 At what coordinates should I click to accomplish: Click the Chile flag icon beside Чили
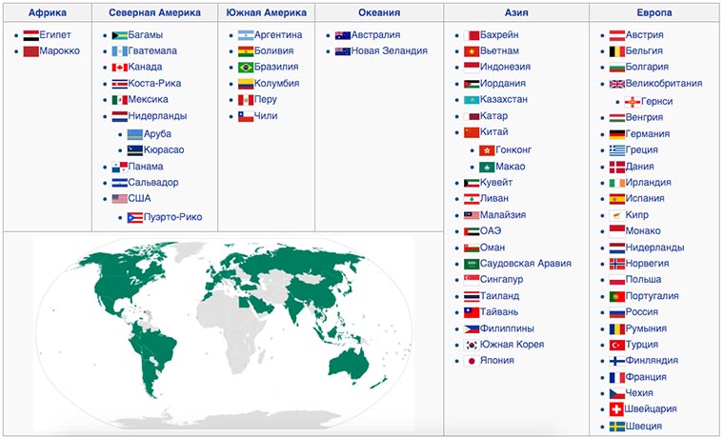tap(246, 116)
